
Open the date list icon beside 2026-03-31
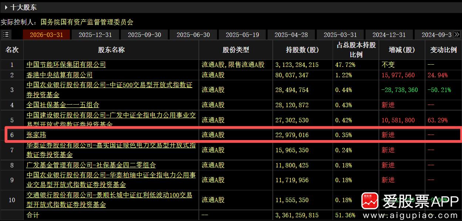(6, 34)
